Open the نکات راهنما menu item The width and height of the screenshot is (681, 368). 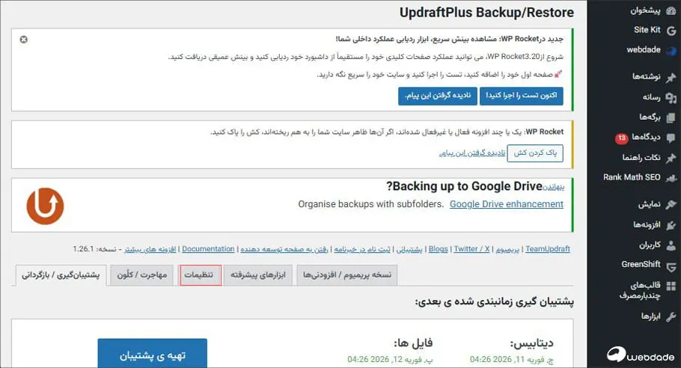pos(641,158)
